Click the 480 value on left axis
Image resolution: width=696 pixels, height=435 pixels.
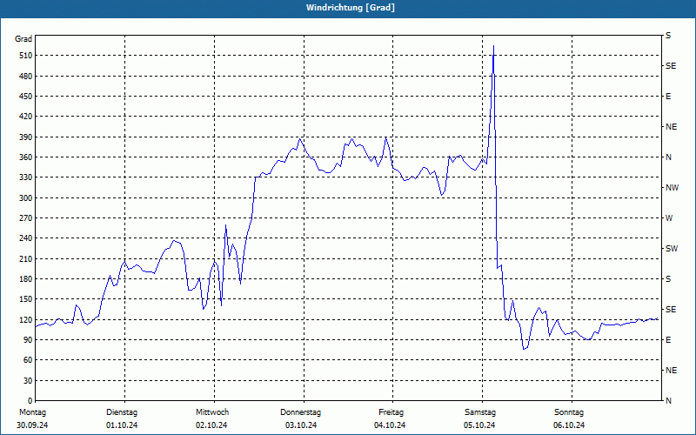pos(25,76)
